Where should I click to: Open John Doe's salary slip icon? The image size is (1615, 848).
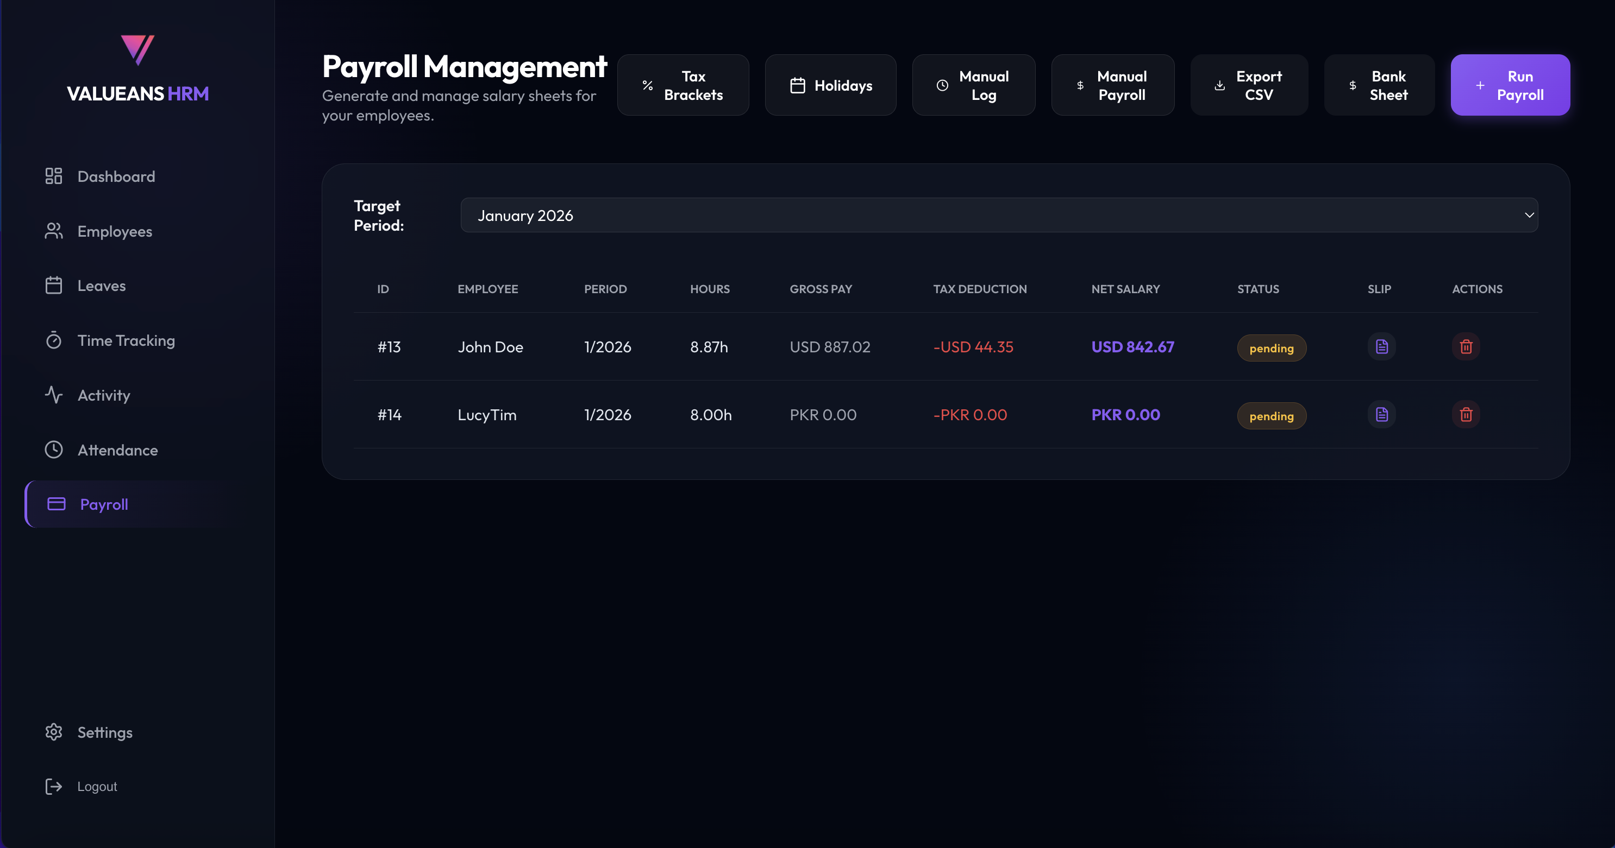pos(1381,346)
